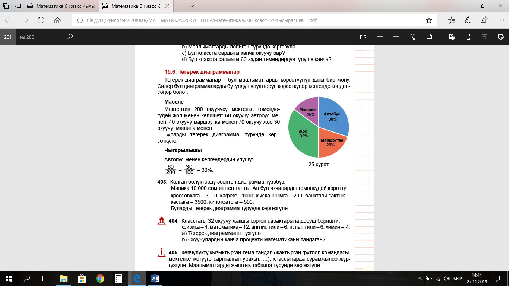
Task: Click the PDF file URL address bar
Action: coord(201,20)
